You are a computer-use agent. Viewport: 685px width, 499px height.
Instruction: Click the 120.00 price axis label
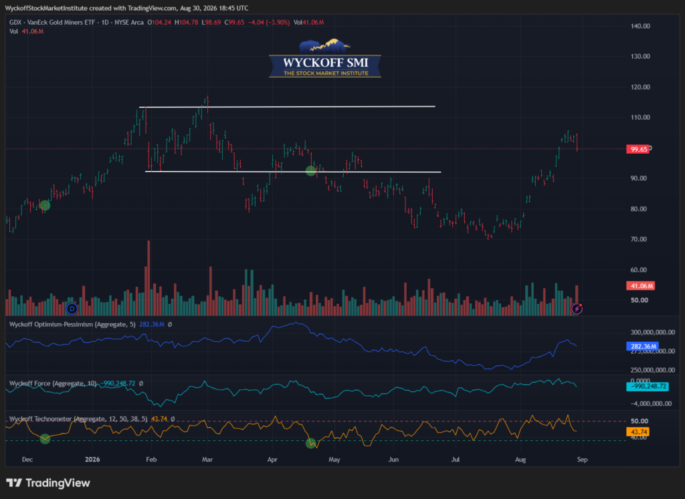click(x=640, y=87)
